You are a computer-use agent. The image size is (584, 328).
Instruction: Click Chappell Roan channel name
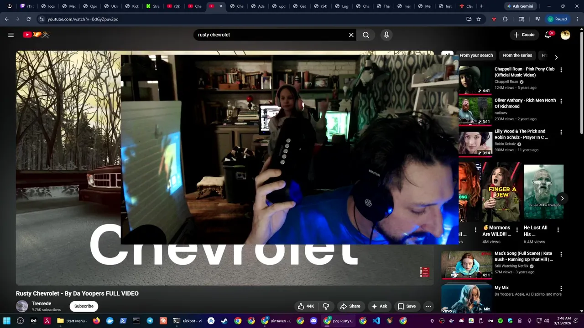click(506, 82)
